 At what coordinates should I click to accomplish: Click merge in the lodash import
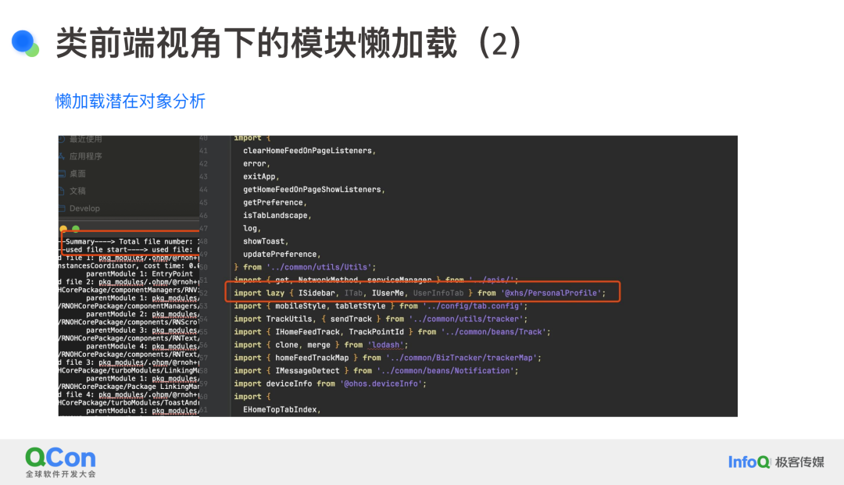[x=319, y=344]
